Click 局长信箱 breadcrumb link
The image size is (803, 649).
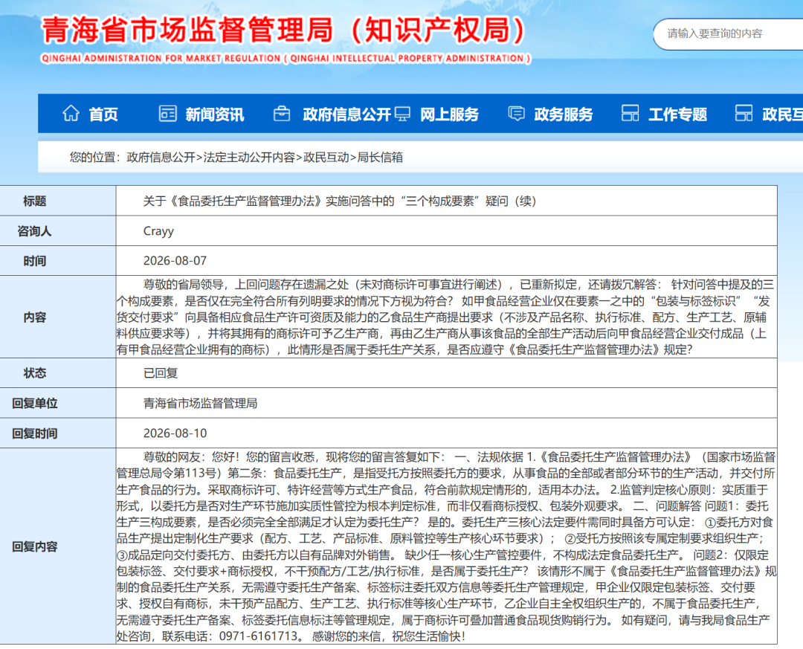[x=379, y=158]
